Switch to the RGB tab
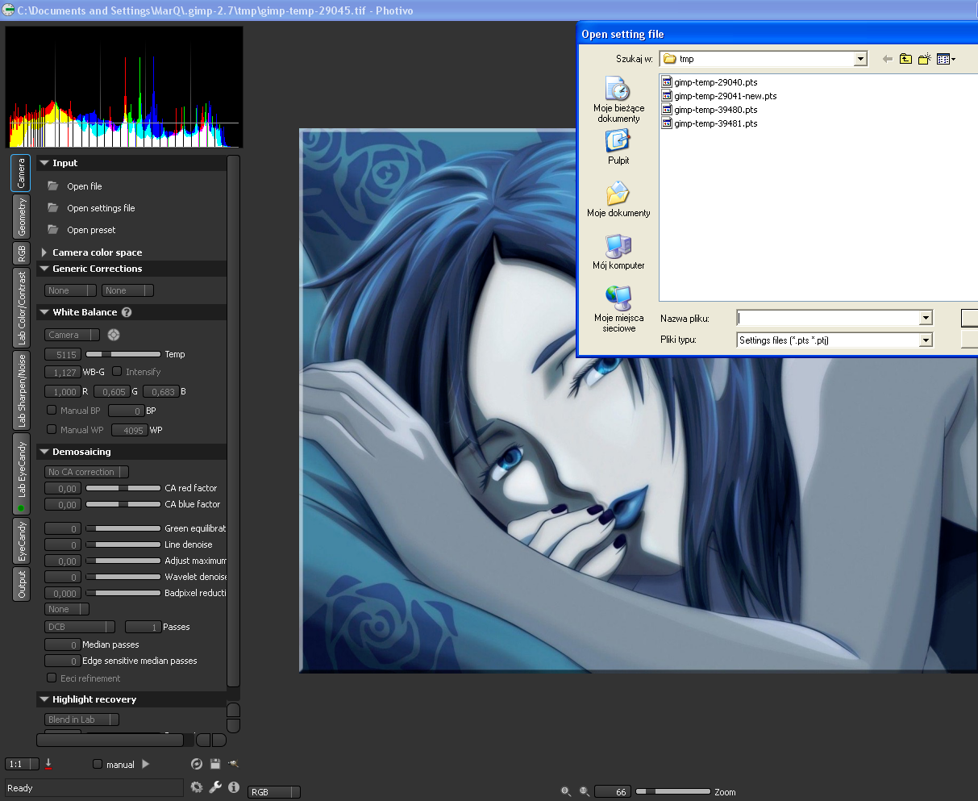The height and width of the screenshot is (801, 978). coord(21,253)
